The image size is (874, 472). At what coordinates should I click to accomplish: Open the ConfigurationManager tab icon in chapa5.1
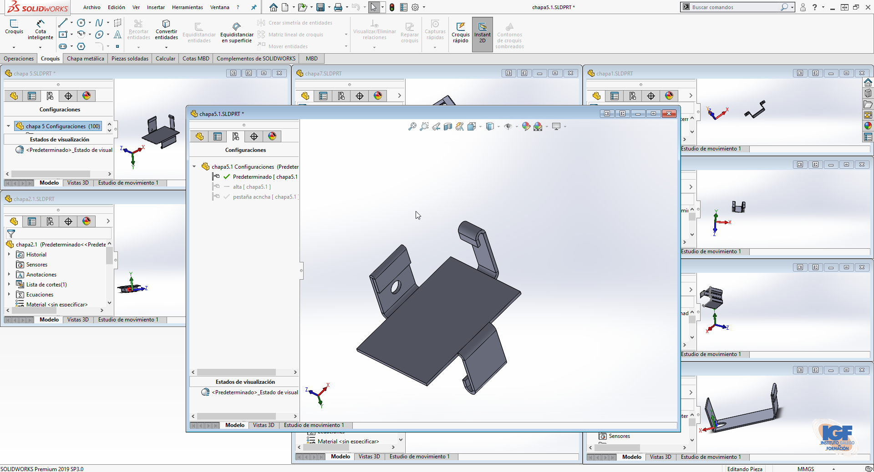click(236, 136)
